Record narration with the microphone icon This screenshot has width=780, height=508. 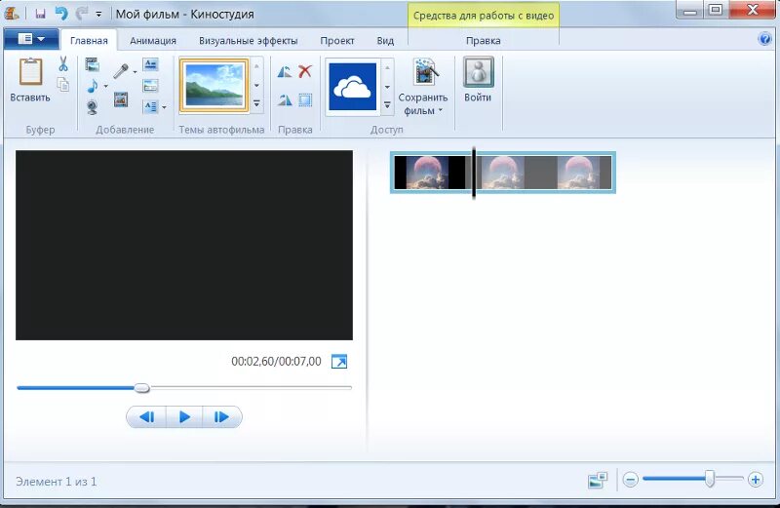pyautogui.click(x=121, y=71)
